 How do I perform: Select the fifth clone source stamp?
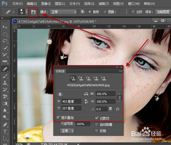click(104, 79)
